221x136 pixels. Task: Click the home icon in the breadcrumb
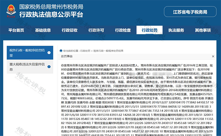point(61,50)
